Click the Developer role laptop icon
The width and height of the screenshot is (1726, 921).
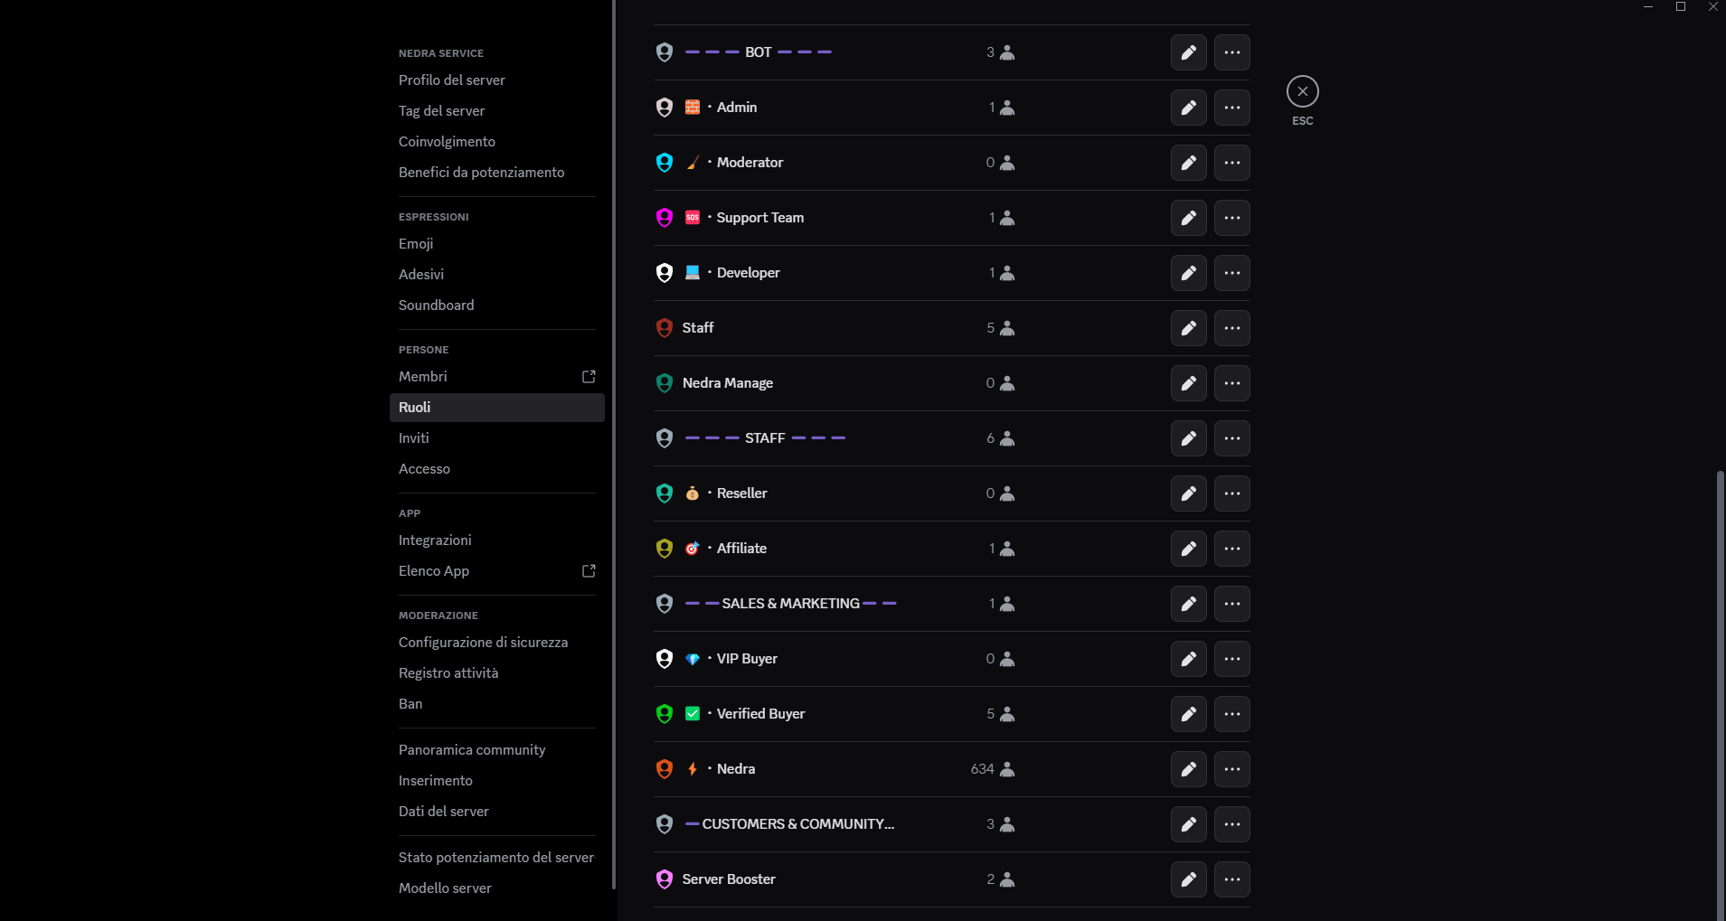pyautogui.click(x=693, y=272)
